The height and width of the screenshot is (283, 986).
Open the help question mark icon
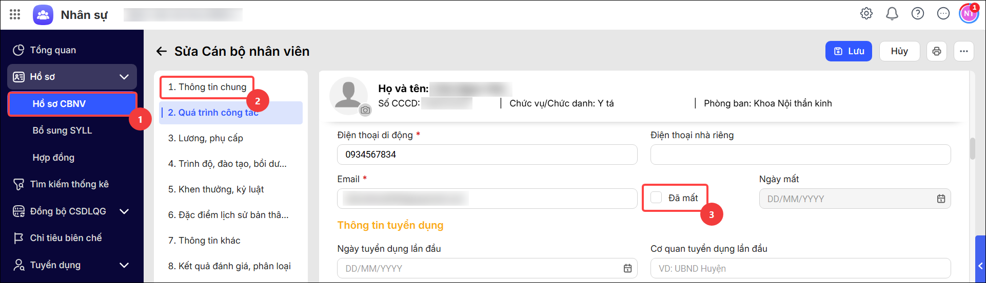(918, 13)
